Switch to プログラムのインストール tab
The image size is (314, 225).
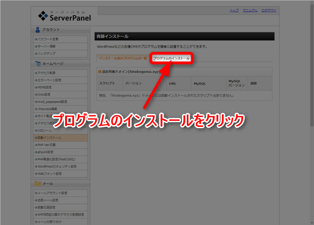point(171,58)
